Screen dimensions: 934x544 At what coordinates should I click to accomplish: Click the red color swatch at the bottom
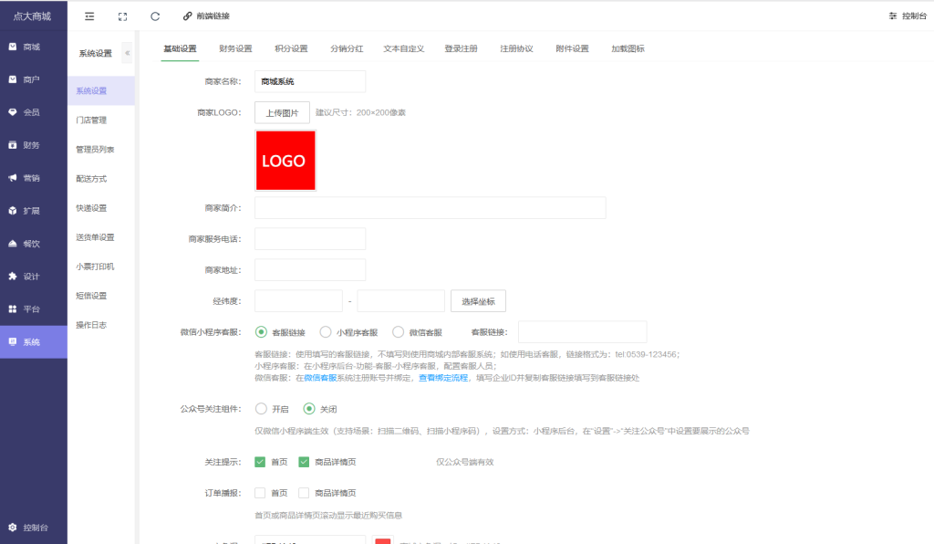click(383, 540)
